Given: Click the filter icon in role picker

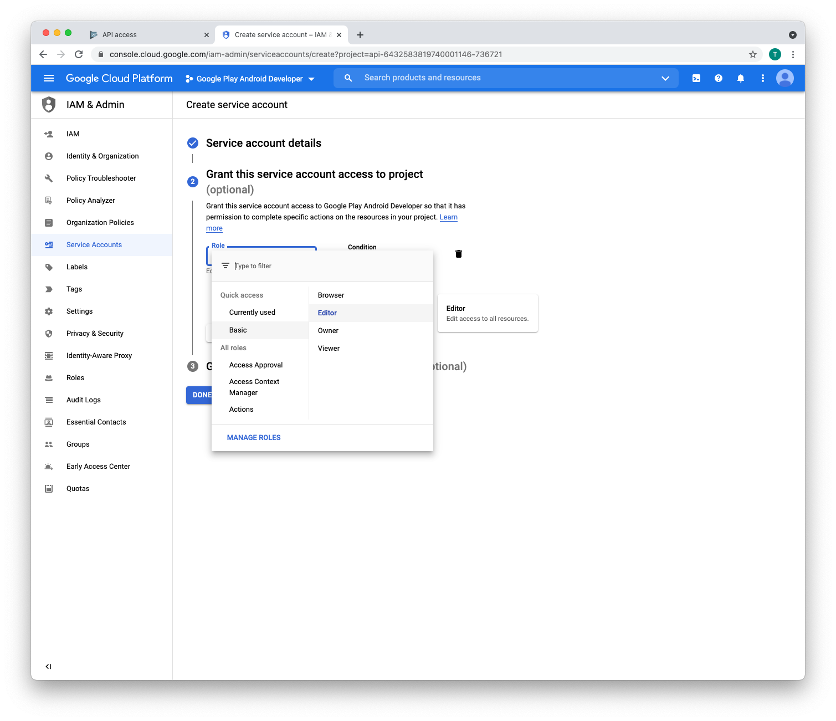Looking at the screenshot, I should (x=225, y=265).
